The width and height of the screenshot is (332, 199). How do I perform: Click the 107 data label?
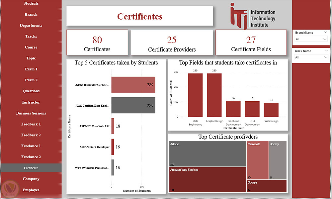click(x=233, y=98)
